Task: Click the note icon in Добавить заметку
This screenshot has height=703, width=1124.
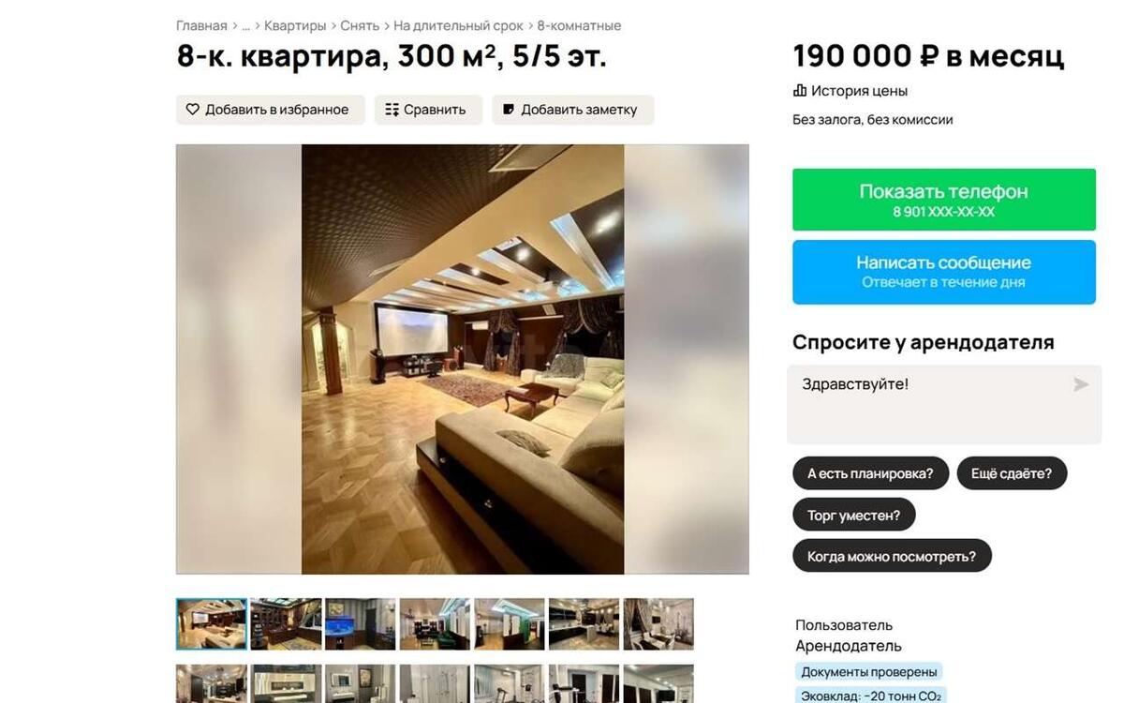Action: pos(509,110)
